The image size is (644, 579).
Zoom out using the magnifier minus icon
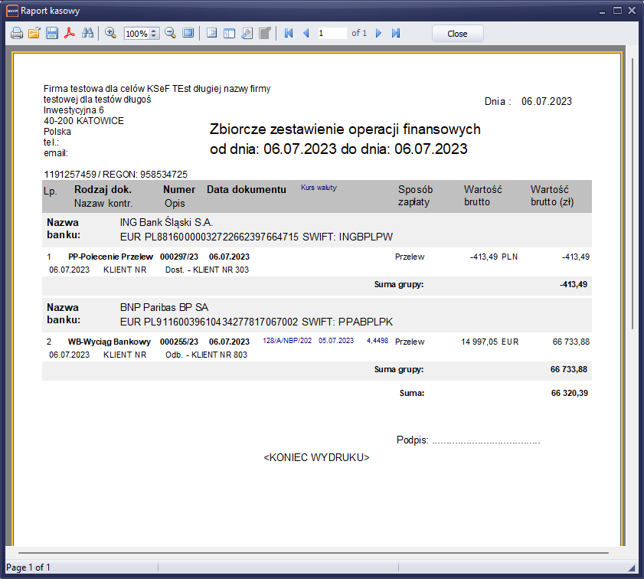pyautogui.click(x=170, y=34)
